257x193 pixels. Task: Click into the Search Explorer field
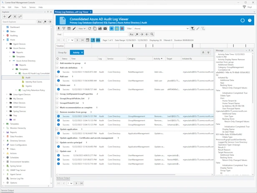coord(19,22)
